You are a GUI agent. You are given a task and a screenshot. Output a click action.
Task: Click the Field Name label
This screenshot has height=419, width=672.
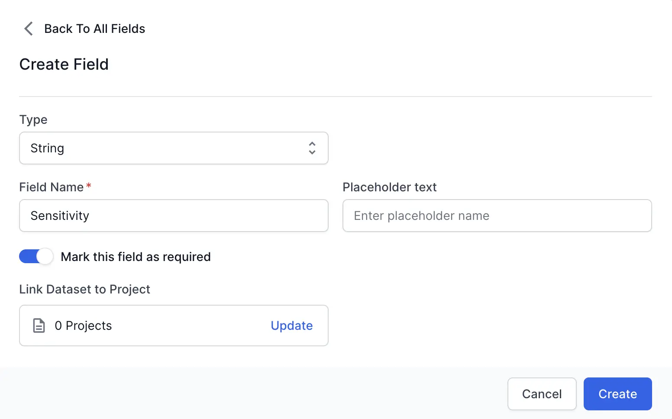[x=52, y=187]
